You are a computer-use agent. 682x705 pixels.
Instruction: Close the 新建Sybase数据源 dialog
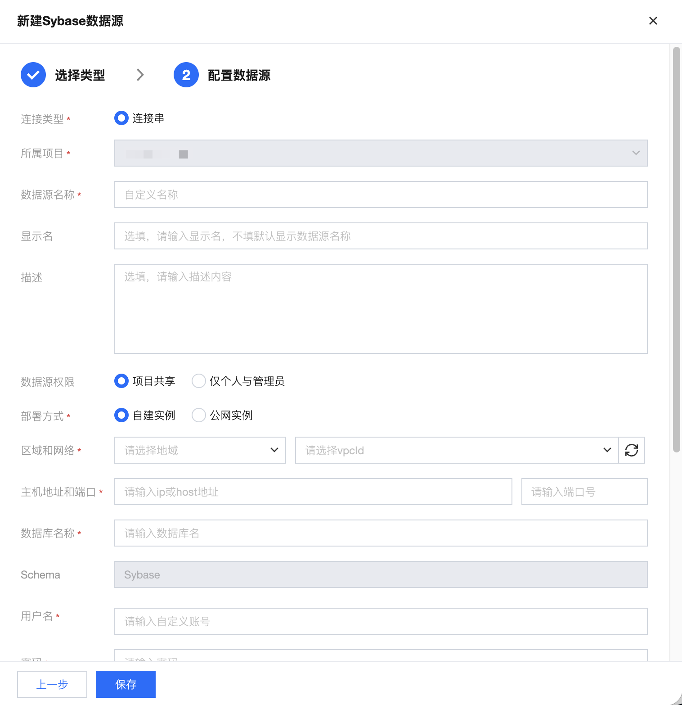[x=653, y=21]
